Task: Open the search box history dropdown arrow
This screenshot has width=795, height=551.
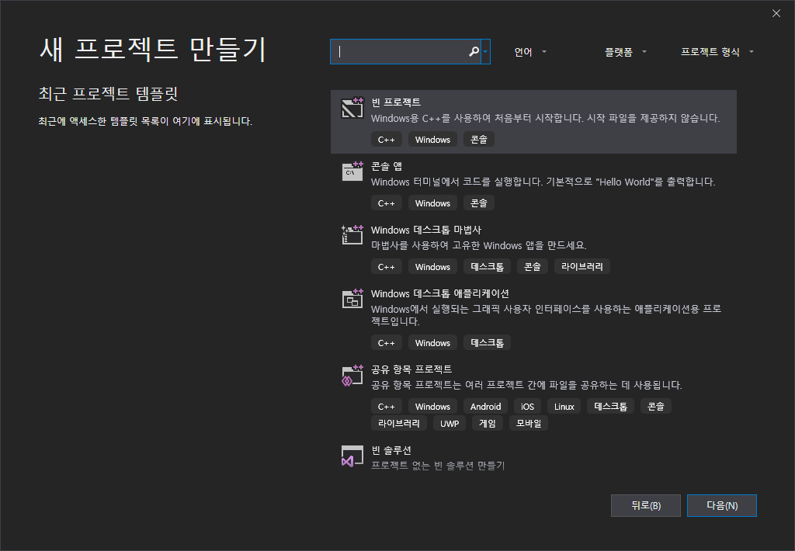Action: [x=485, y=52]
